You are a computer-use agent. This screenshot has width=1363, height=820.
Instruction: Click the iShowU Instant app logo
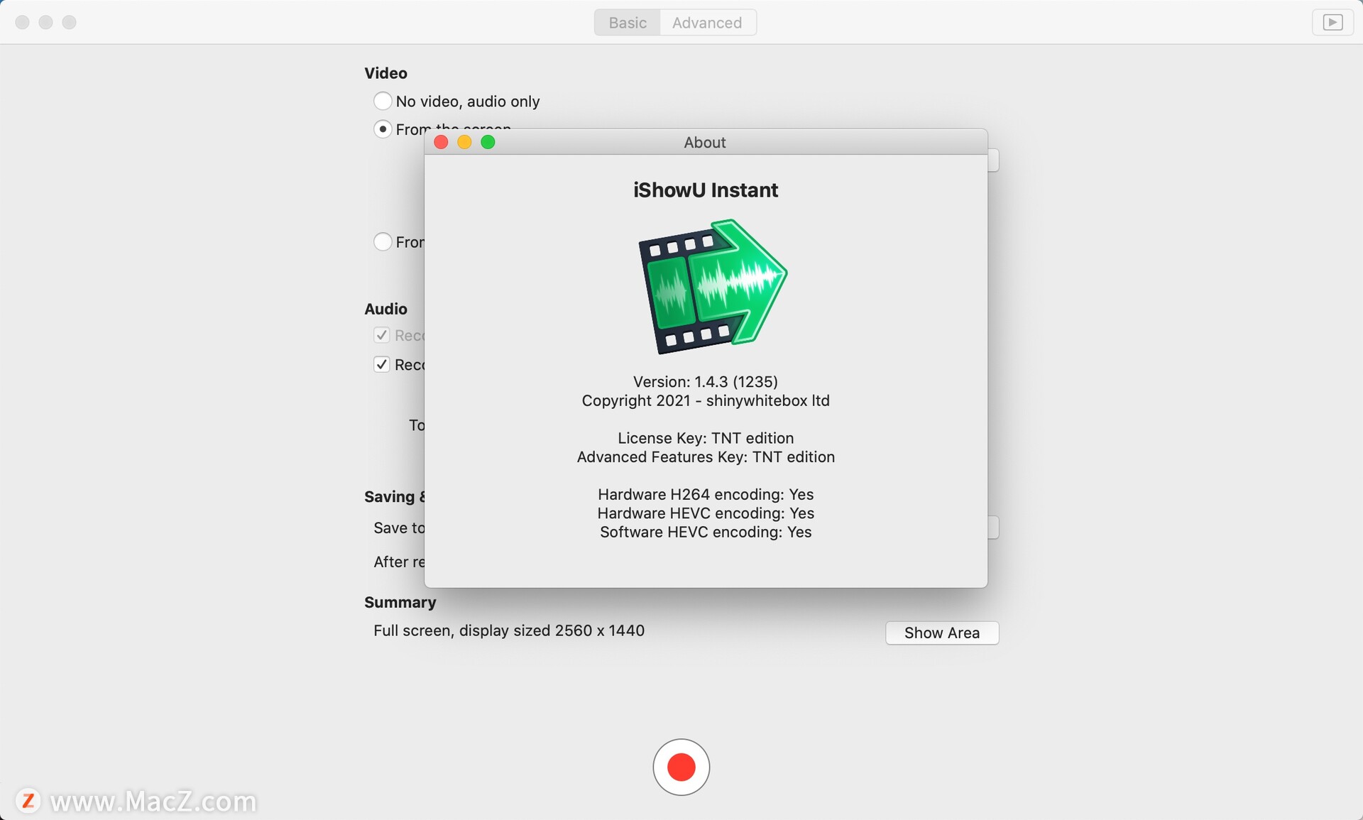tap(713, 286)
